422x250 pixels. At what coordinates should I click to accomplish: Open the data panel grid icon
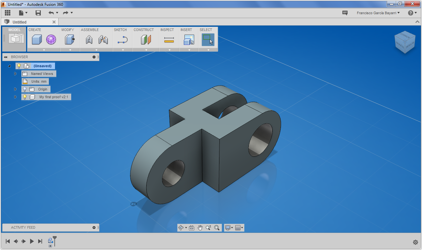point(8,13)
